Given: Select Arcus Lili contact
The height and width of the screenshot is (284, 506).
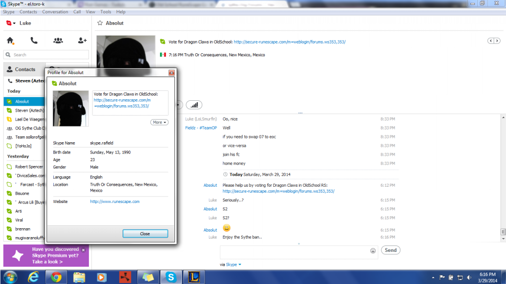Looking at the screenshot, I should [x=25, y=202].
